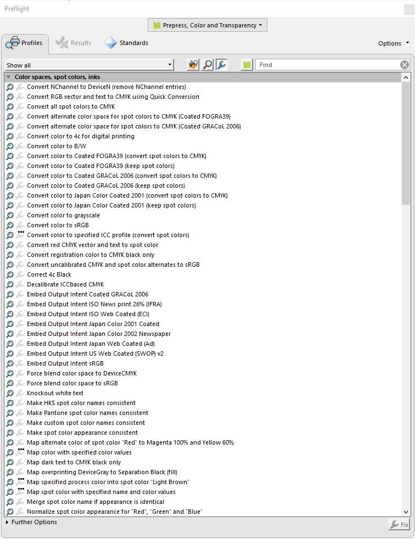Select the single fixups wrench icon
Screen dimensions: 415x539
coord(221,65)
